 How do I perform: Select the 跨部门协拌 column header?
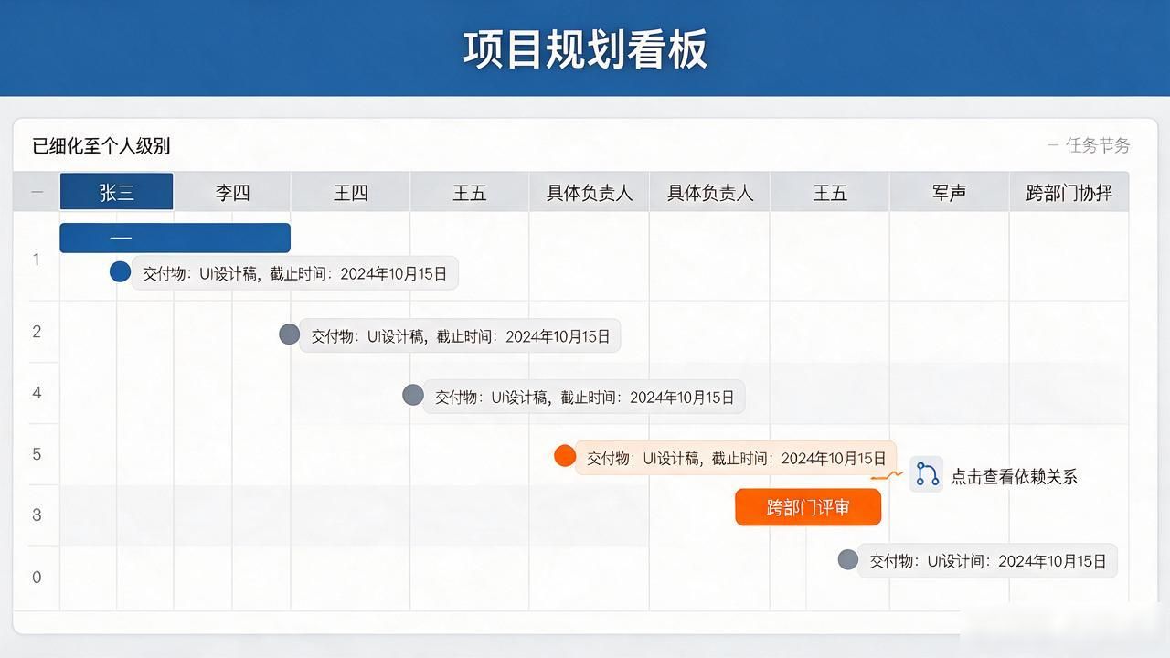coord(1069,192)
